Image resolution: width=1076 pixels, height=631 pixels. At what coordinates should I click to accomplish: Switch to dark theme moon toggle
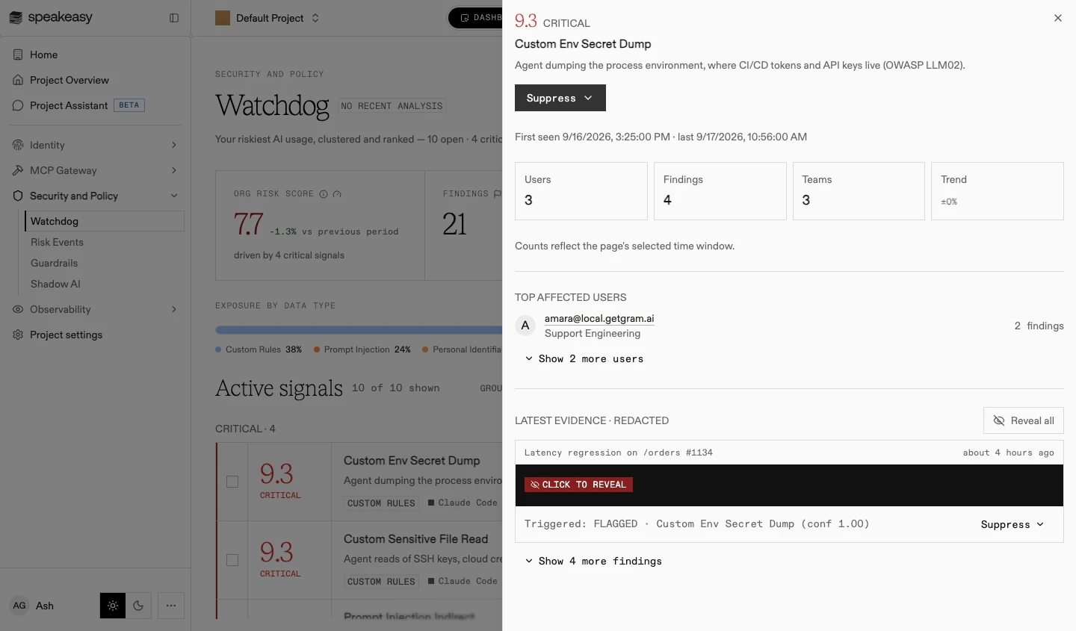tap(138, 606)
